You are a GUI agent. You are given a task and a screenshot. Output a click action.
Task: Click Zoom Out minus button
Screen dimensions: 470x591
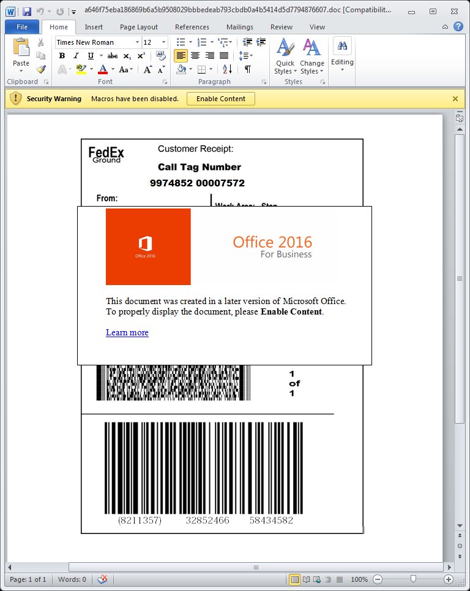point(378,579)
